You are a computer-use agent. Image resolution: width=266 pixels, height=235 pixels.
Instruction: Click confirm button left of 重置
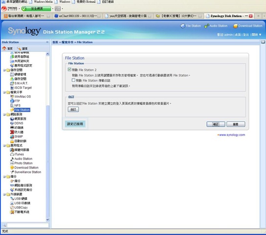216,124
